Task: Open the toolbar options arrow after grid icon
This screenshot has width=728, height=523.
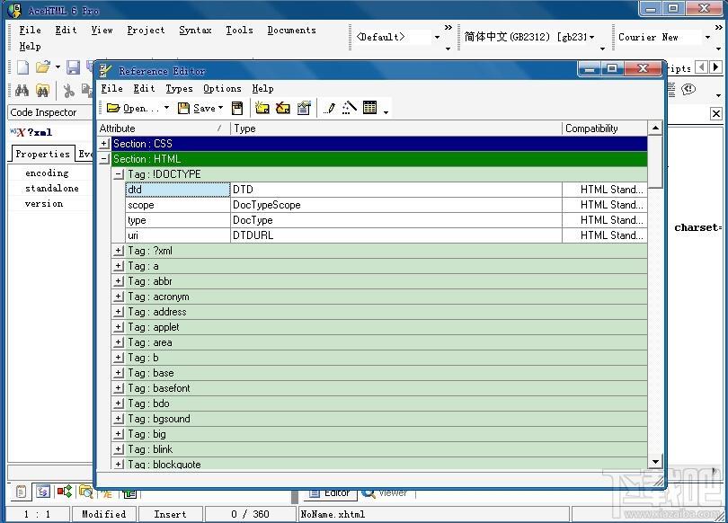Action: pos(386,111)
